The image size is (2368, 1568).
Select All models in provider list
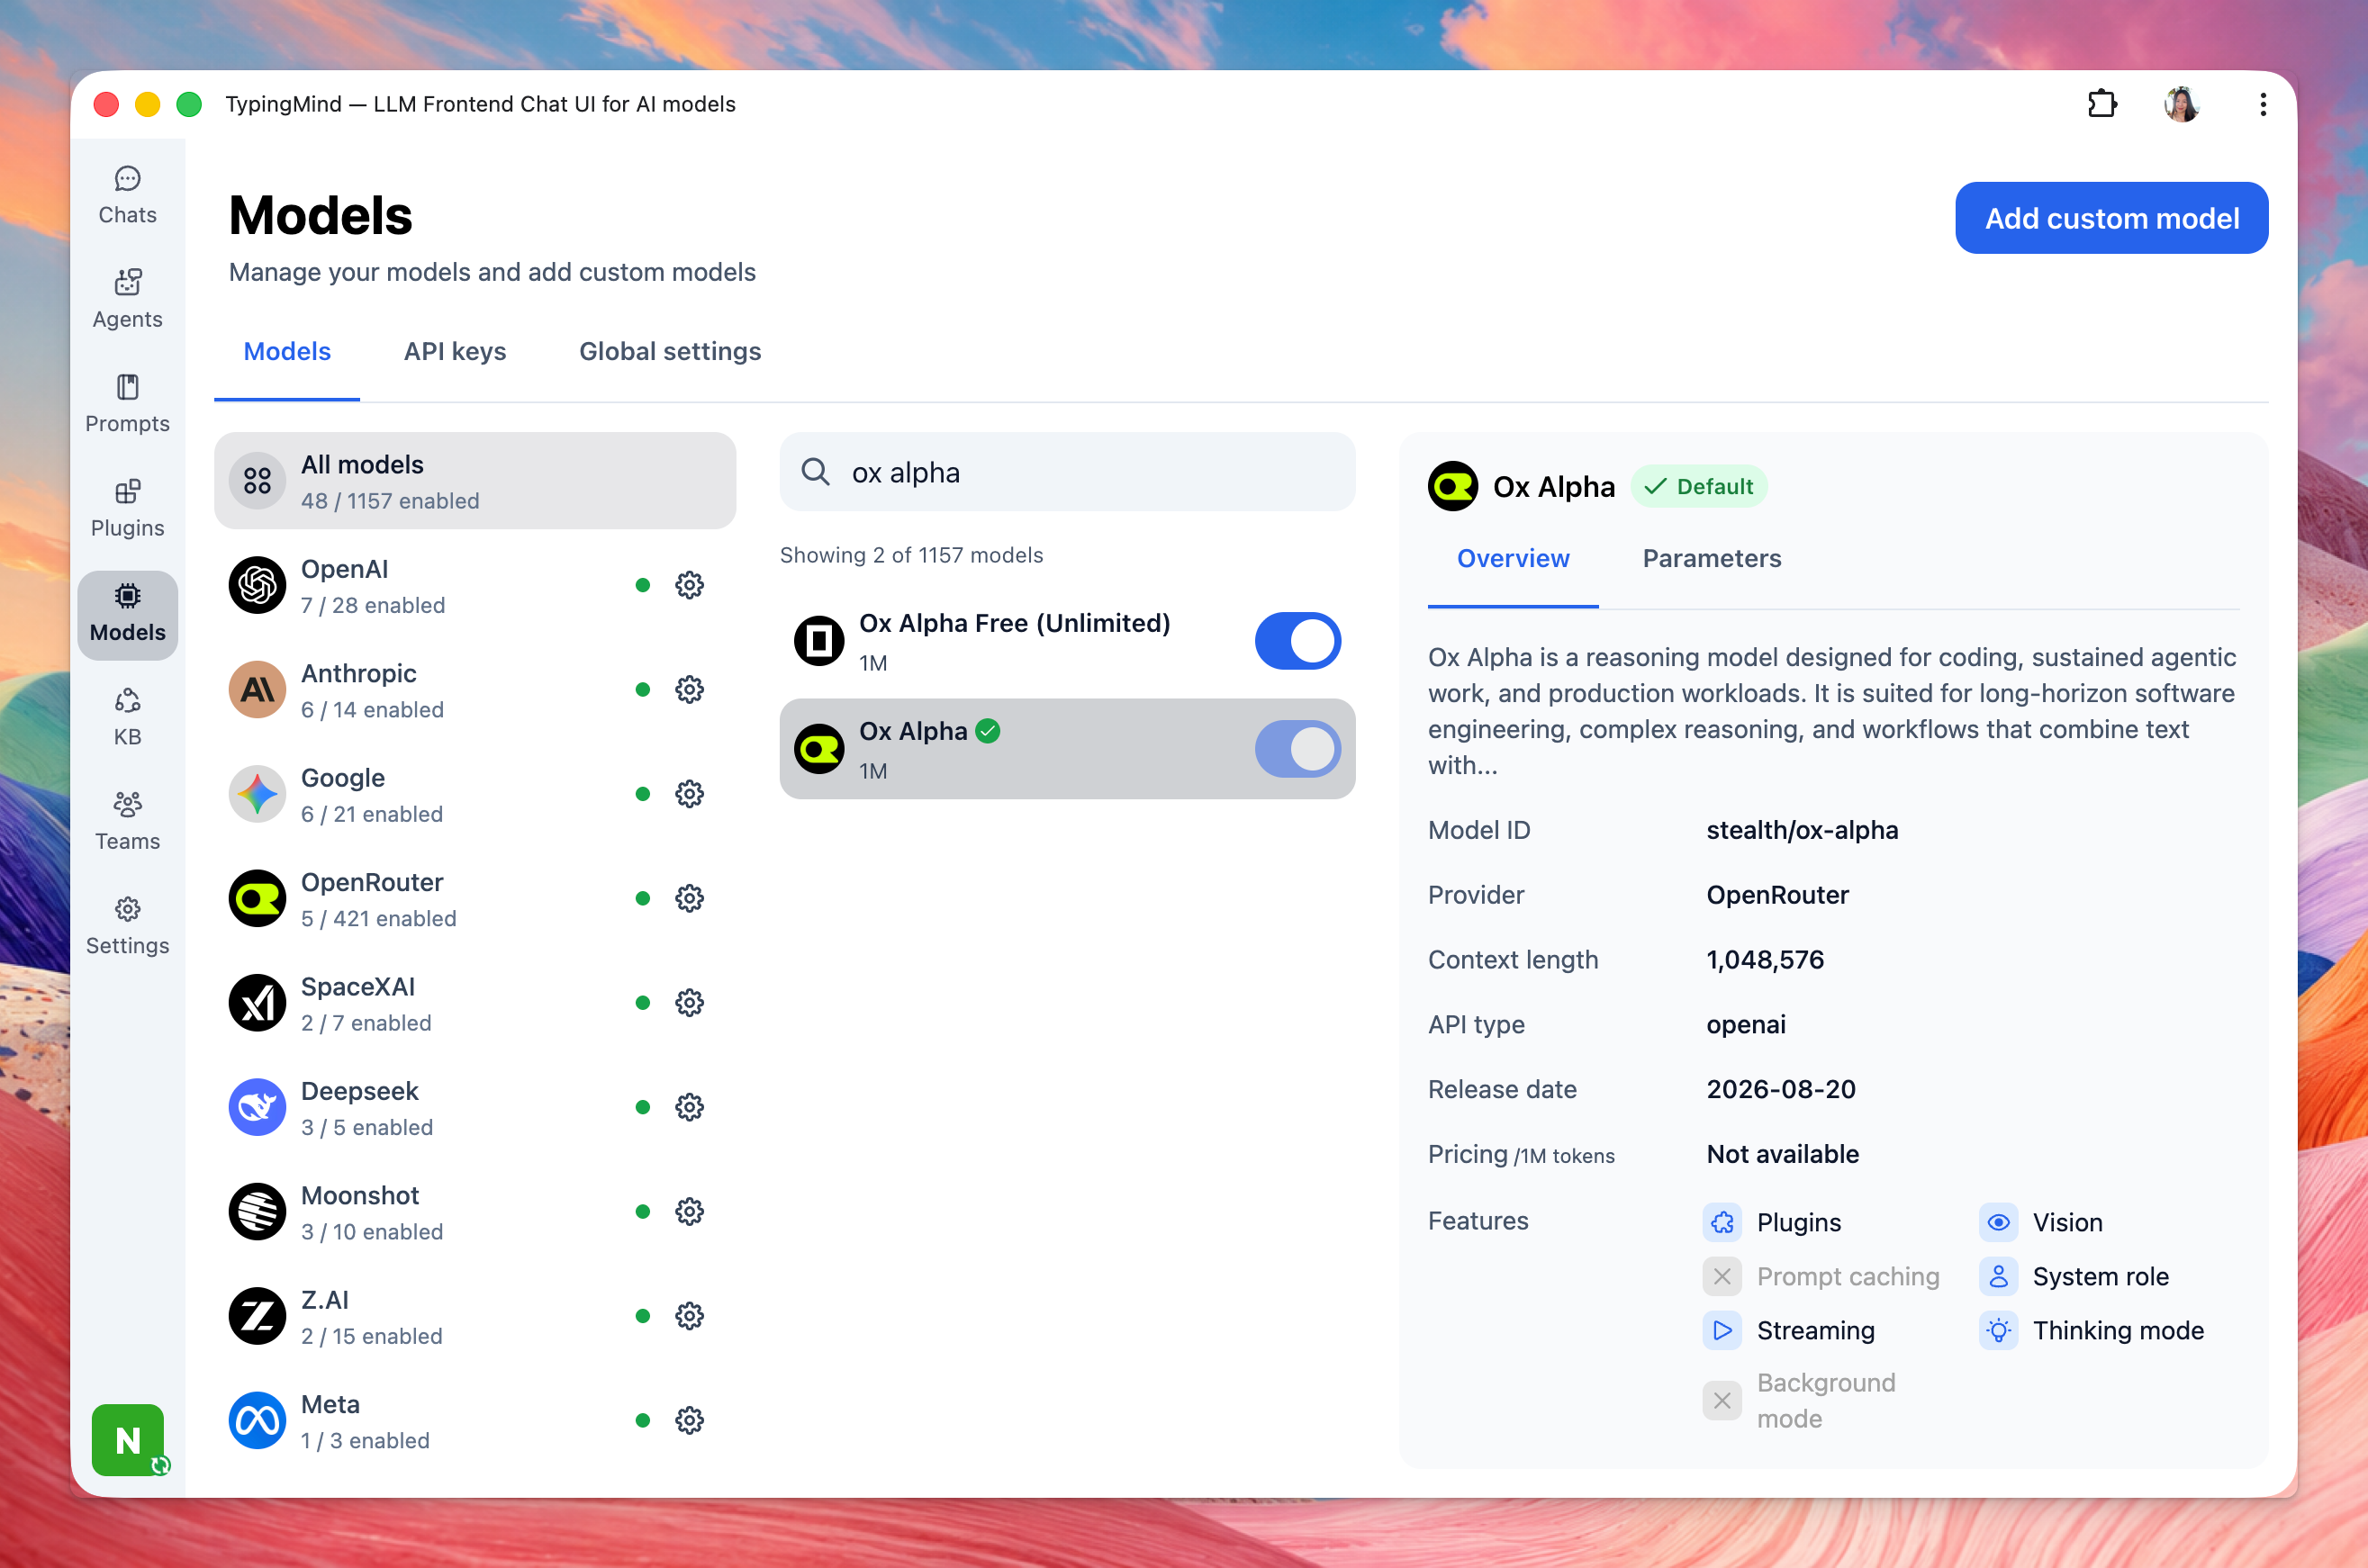click(x=475, y=481)
